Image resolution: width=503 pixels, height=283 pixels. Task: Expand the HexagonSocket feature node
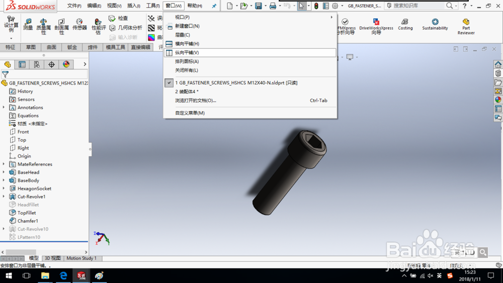pyautogui.click(x=4, y=188)
